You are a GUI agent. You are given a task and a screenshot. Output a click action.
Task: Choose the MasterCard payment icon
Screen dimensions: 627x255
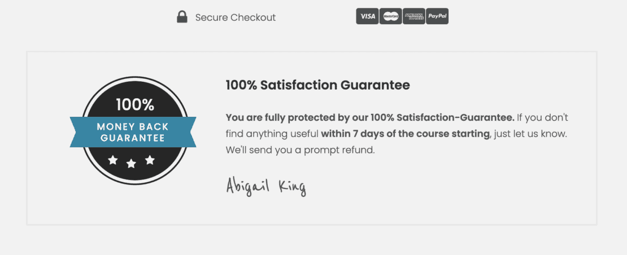point(390,16)
